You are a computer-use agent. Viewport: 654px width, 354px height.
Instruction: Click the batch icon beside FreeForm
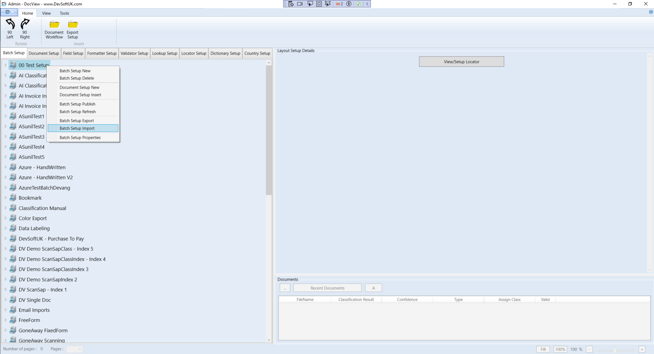pos(13,320)
